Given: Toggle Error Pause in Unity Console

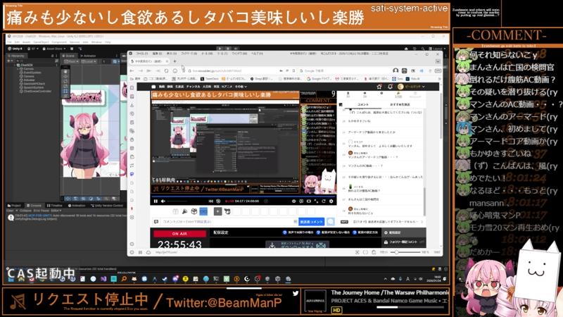Looking at the screenshot, I should [x=41, y=211].
